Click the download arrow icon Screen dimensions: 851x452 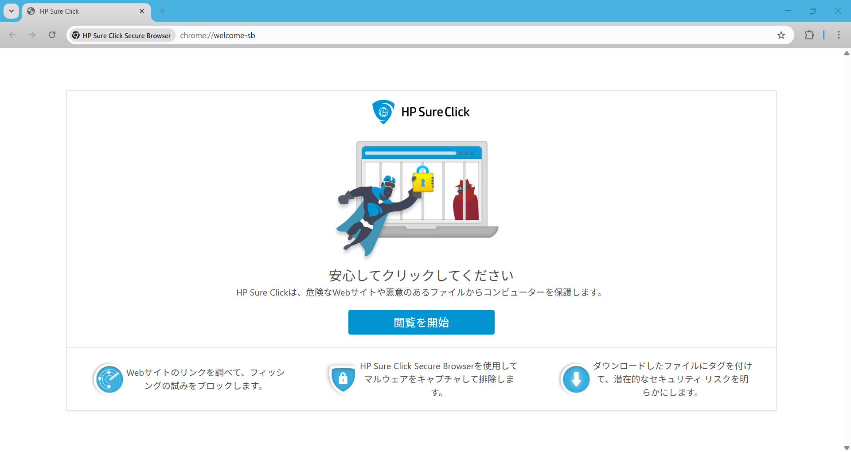576,379
